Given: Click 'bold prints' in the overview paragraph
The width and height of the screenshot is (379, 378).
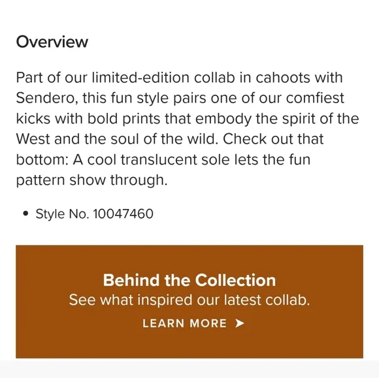Looking at the screenshot, I should (124, 119).
